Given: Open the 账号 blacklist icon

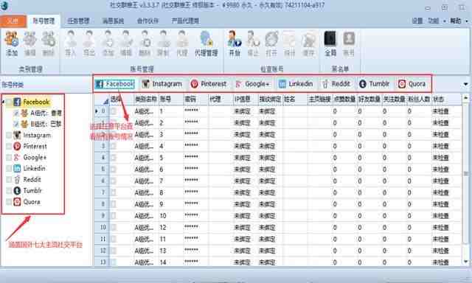Looking at the screenshot, I should (x=349, y=43).
